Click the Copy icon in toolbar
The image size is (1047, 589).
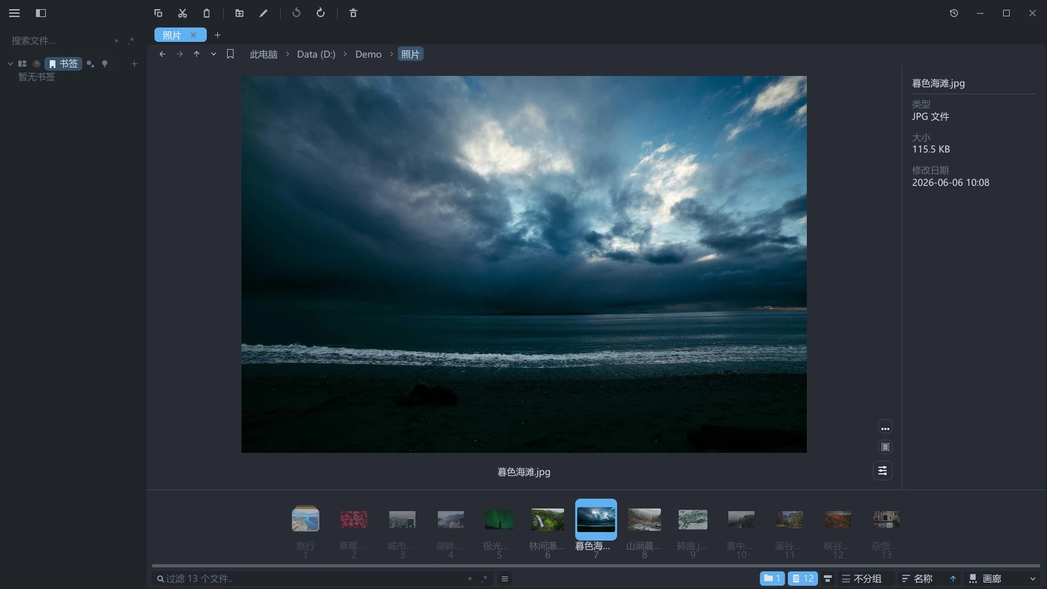click(158, 13)
